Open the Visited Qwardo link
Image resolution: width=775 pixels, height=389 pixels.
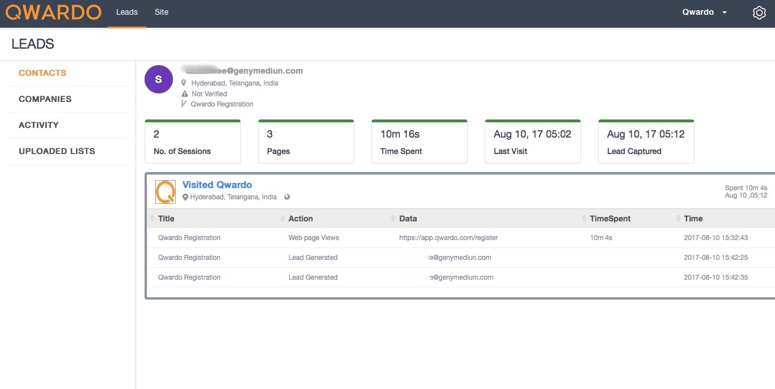217,185
